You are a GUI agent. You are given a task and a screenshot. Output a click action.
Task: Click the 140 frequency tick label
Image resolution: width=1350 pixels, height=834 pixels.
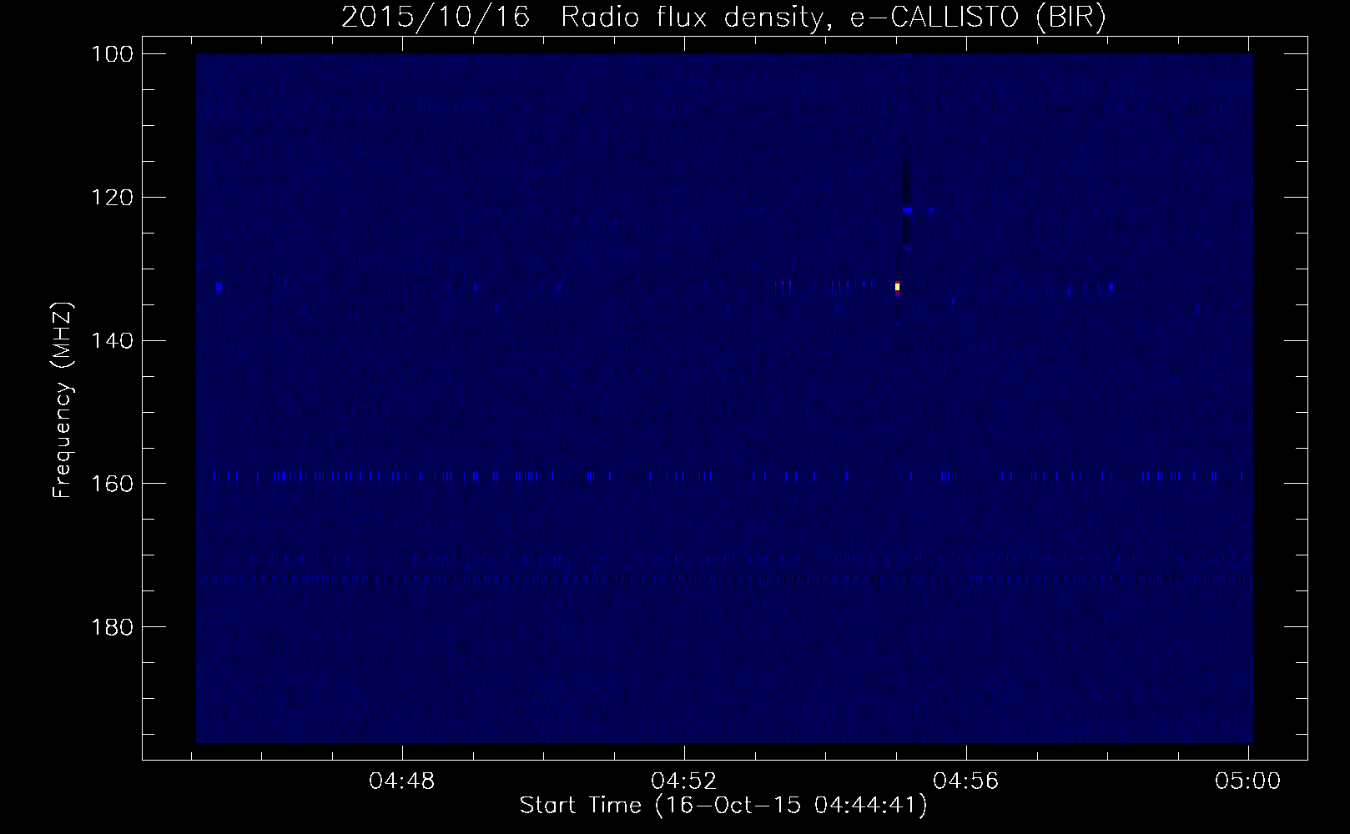113,341
